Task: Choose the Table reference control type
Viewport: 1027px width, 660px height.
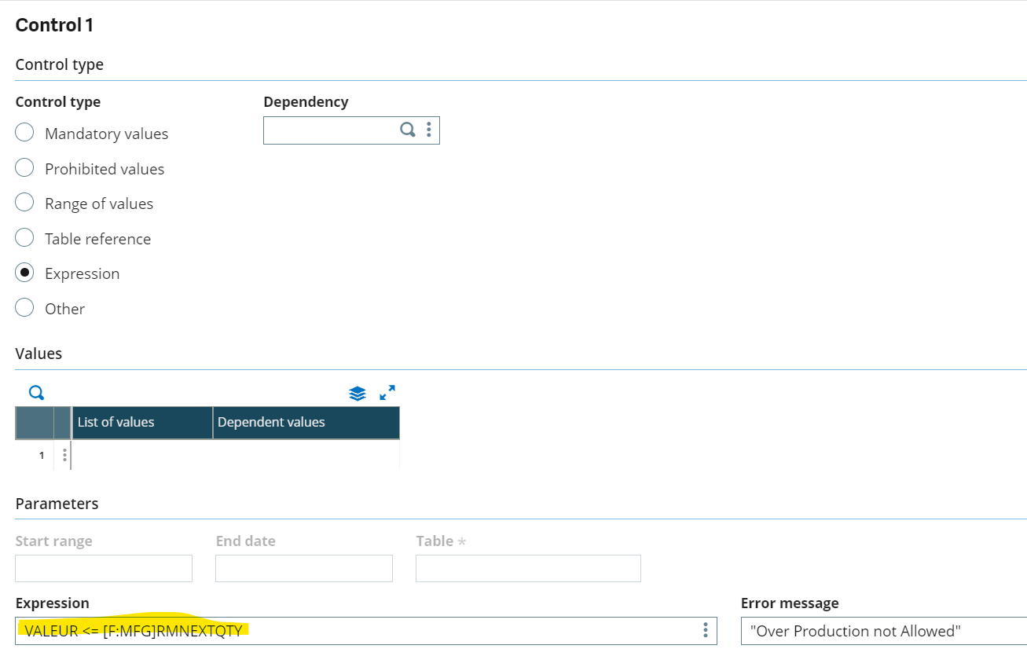Action: [x=24, y=237]
